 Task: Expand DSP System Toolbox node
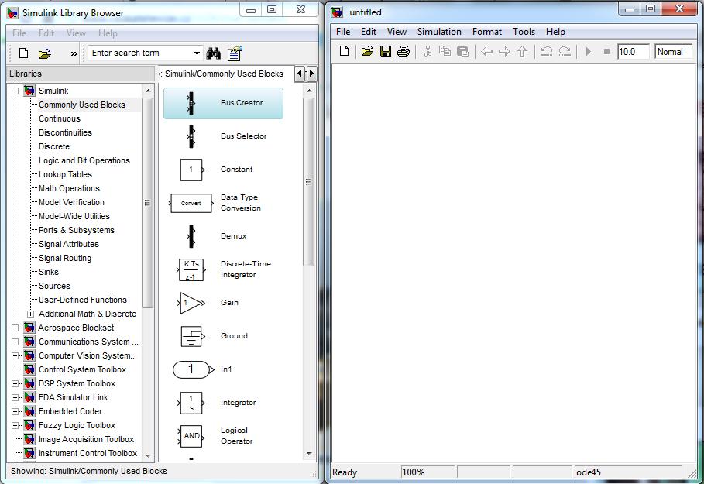(x=15, y=383)
